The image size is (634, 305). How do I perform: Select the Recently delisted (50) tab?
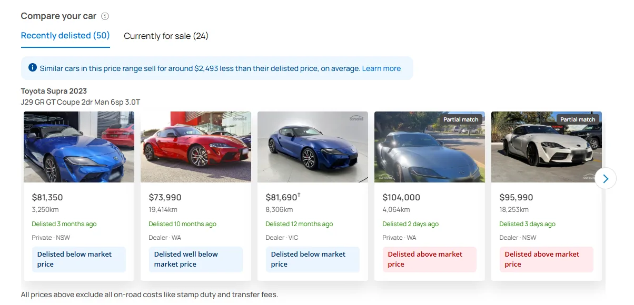[x=65, y=36]
